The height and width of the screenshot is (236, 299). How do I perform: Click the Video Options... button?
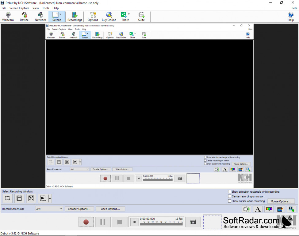tap(110, 209)
